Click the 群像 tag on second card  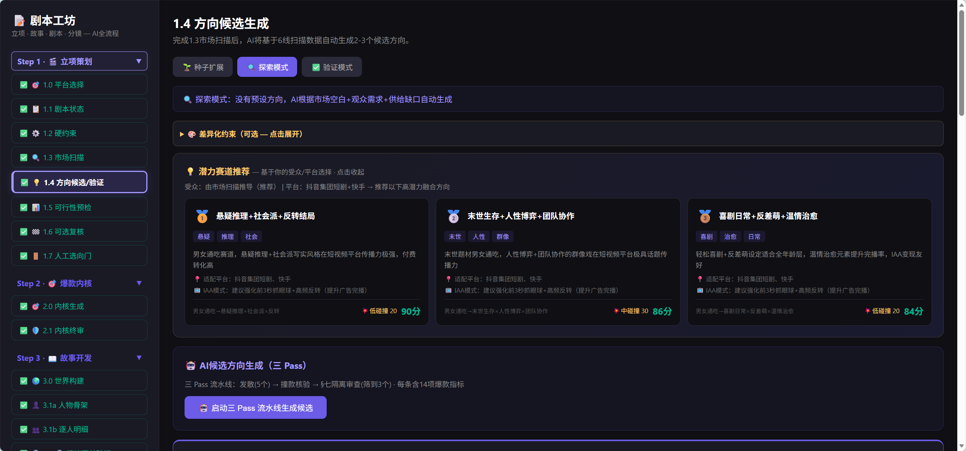tap(503, 237)
